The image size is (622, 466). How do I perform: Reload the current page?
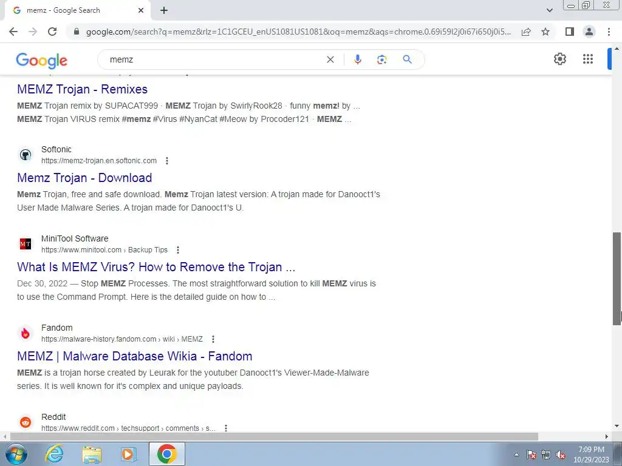click(x=52, y=32)
